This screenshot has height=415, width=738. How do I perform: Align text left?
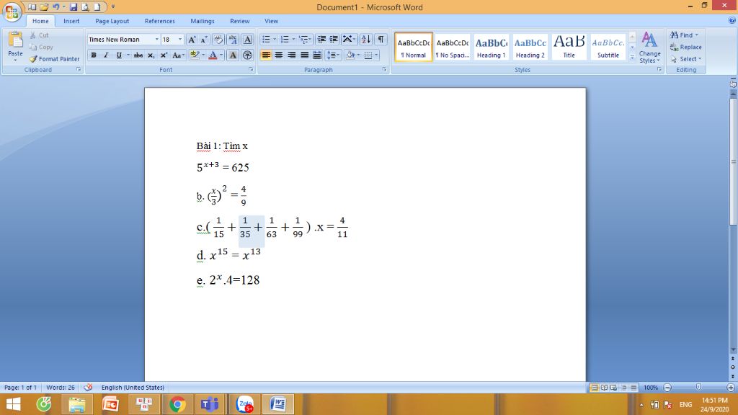coord(266,55)
